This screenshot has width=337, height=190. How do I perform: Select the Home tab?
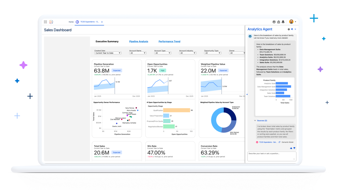71,22
